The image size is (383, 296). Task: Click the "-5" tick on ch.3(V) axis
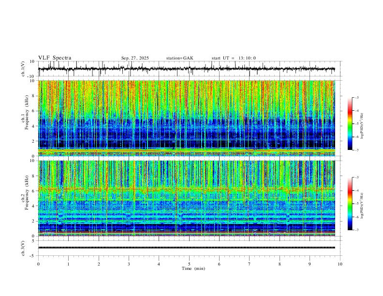click(33, 256)
